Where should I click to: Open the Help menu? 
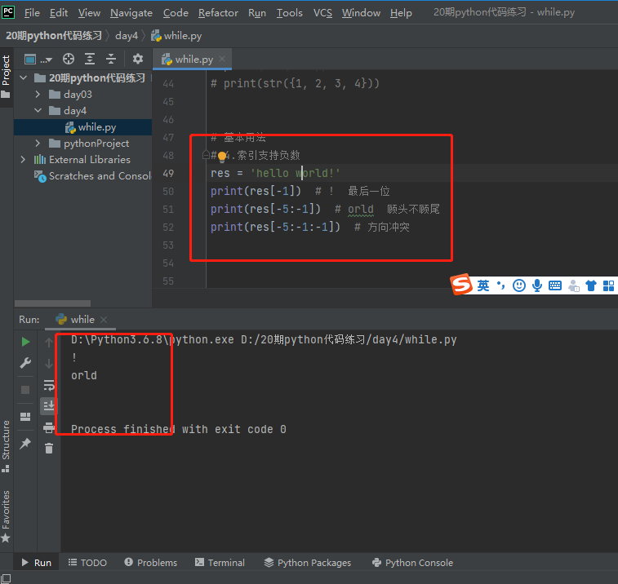pos(401,13)
